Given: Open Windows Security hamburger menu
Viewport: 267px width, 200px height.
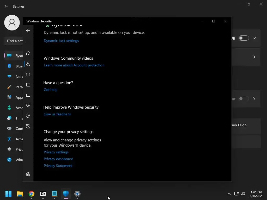Looking at the screenshot, I should coord(28,41).
